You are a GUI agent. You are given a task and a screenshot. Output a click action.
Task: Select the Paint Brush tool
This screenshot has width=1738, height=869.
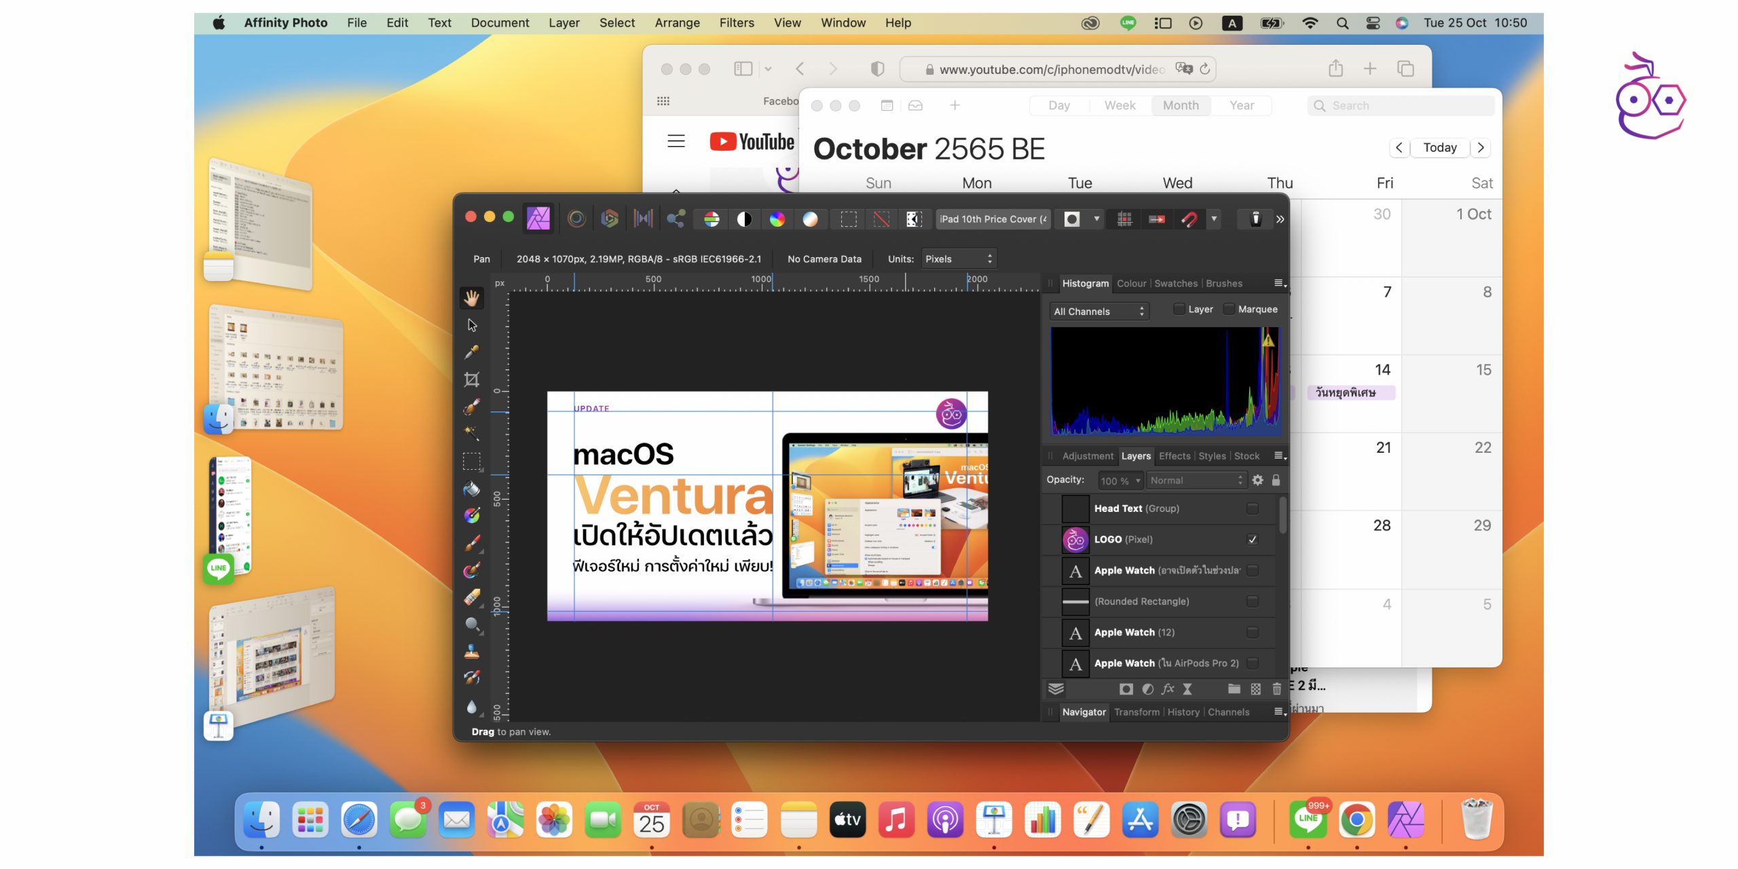pos(471,543)
